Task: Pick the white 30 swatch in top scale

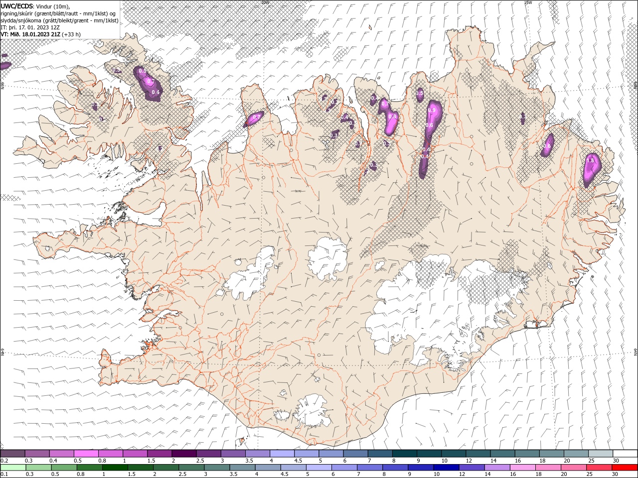Action: point(625,454)
